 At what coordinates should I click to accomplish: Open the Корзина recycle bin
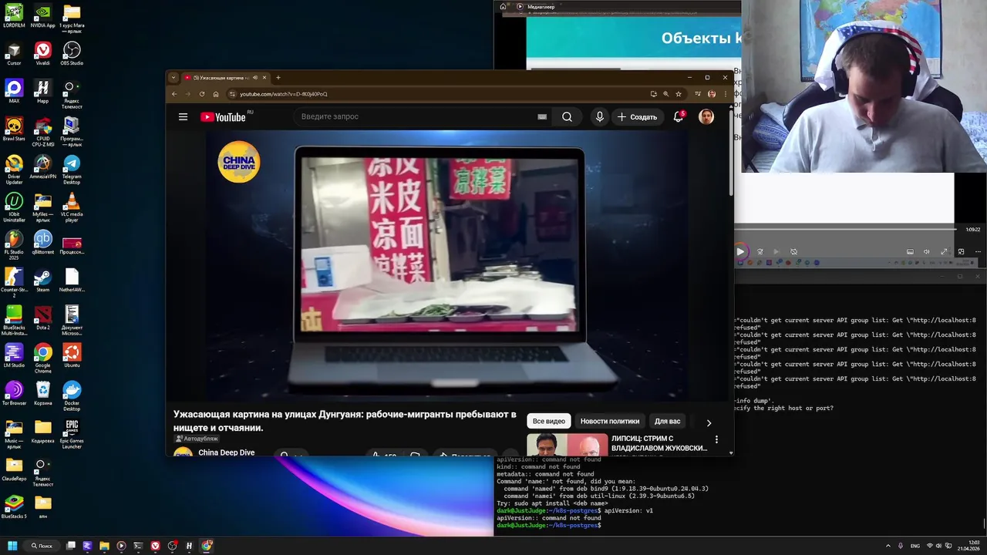43,393
